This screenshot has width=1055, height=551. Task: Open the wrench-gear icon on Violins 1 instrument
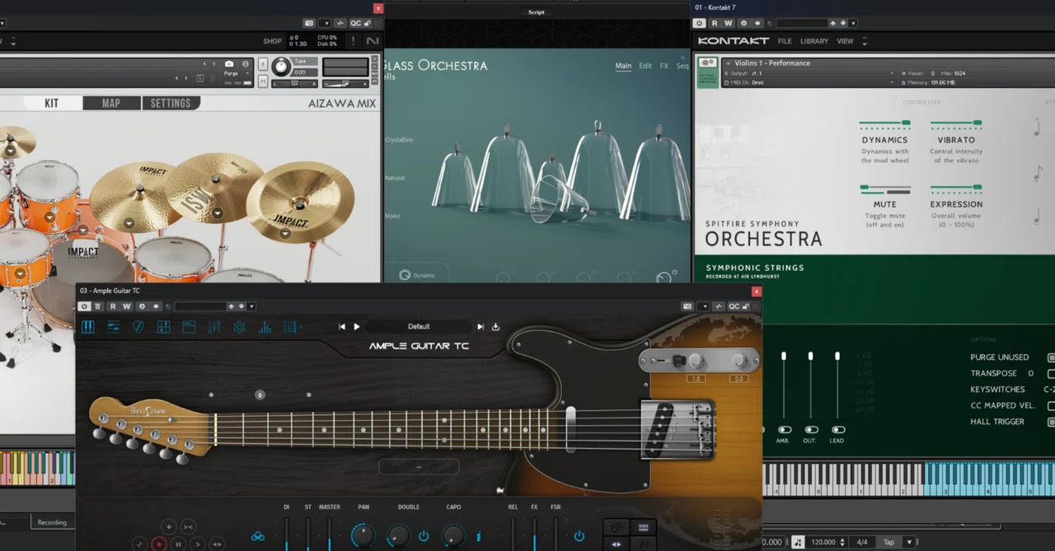[707, 63]
